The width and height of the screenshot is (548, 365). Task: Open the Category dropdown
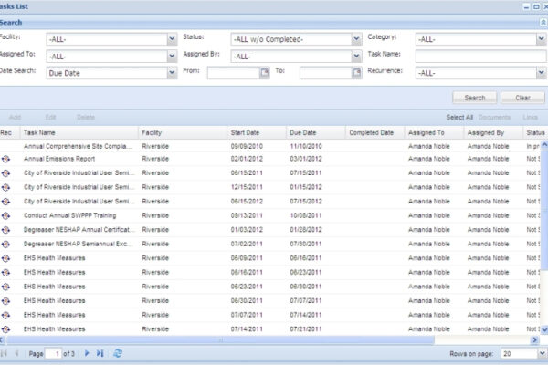[541, 38]
